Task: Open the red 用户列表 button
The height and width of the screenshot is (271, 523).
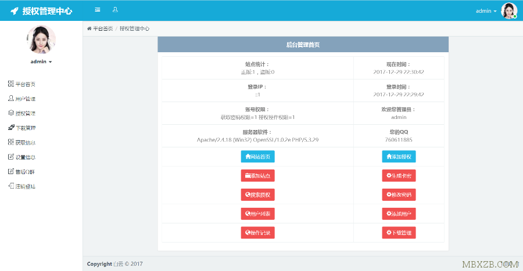Action: (258, 214)
